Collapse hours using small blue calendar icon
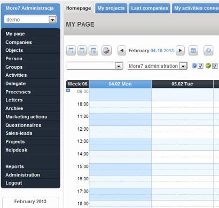219x208 pixels. pyautogui.click(x=68, y=91)
